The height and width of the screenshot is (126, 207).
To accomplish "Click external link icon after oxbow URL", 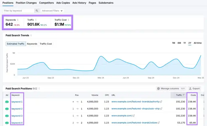I will (158, 123).
